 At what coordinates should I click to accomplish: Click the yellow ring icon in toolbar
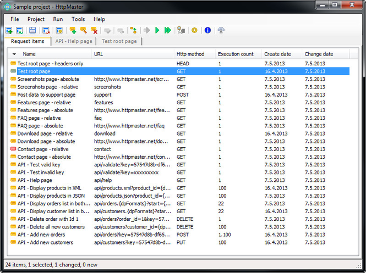pos(194,30)
